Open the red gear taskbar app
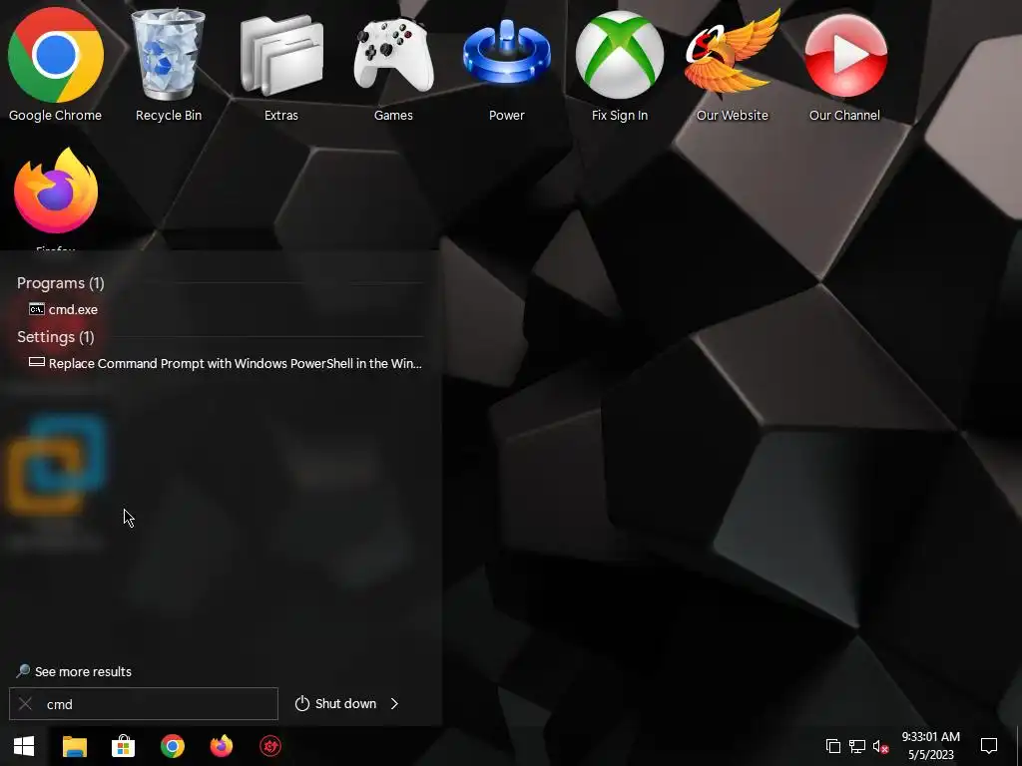The height and width of the screenshot is (766, 1022). tap(270, 746)
